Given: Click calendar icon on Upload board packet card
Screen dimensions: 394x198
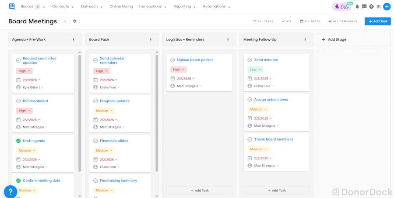Looking at the screenshot, I should click(172, 78).
